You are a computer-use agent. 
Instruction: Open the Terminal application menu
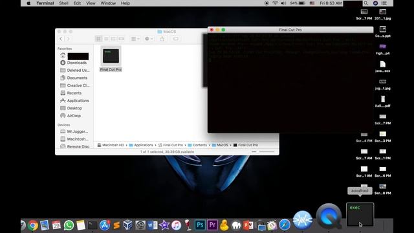(45, 3)
